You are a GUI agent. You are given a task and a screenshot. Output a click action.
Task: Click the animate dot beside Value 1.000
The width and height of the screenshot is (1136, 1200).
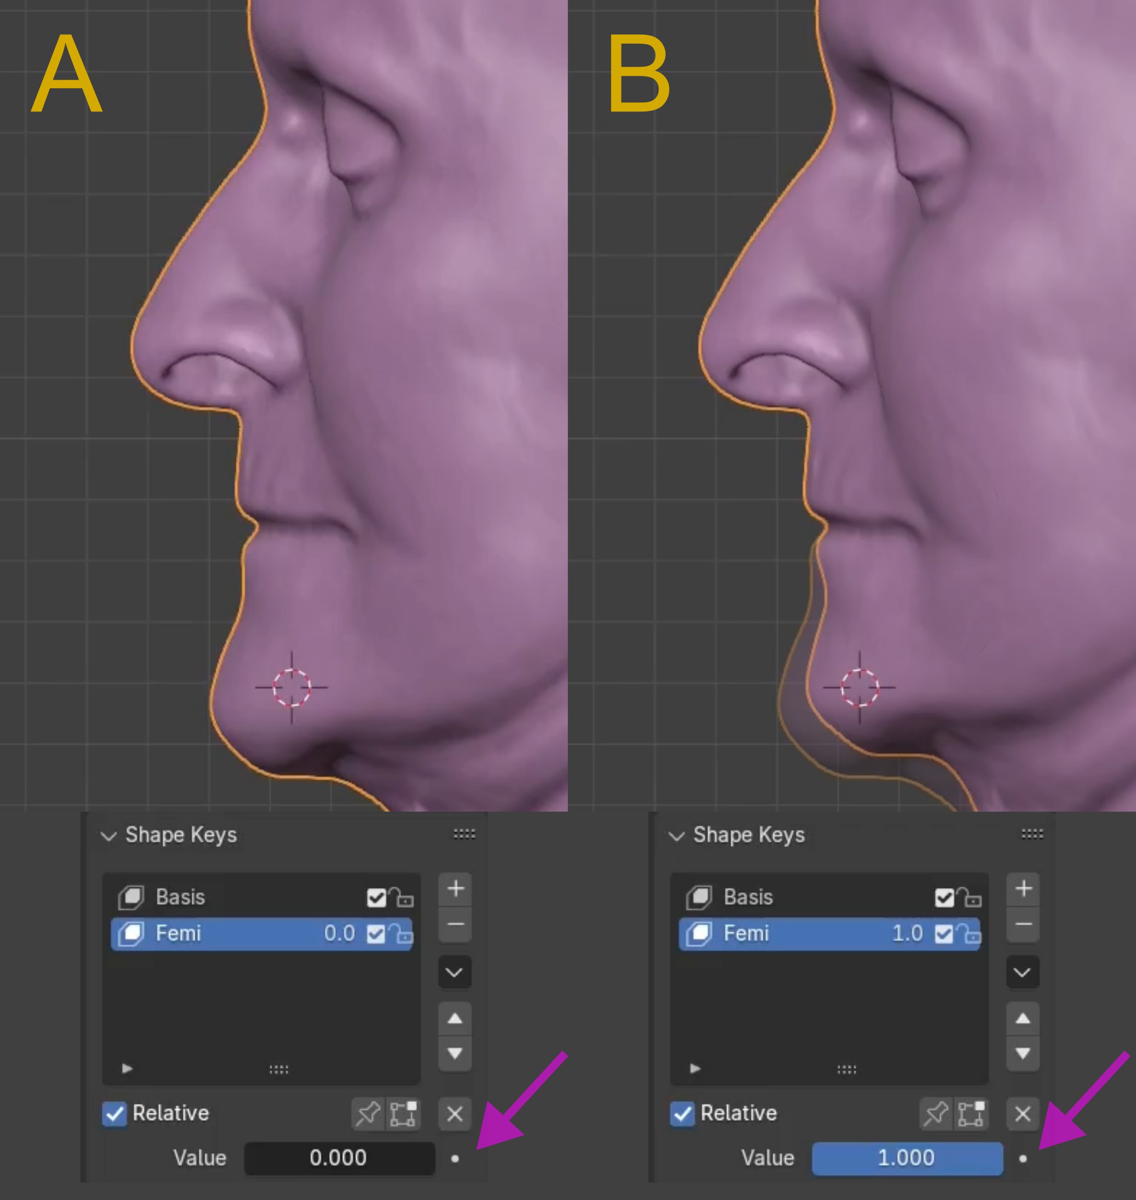coord(1023,1158)
